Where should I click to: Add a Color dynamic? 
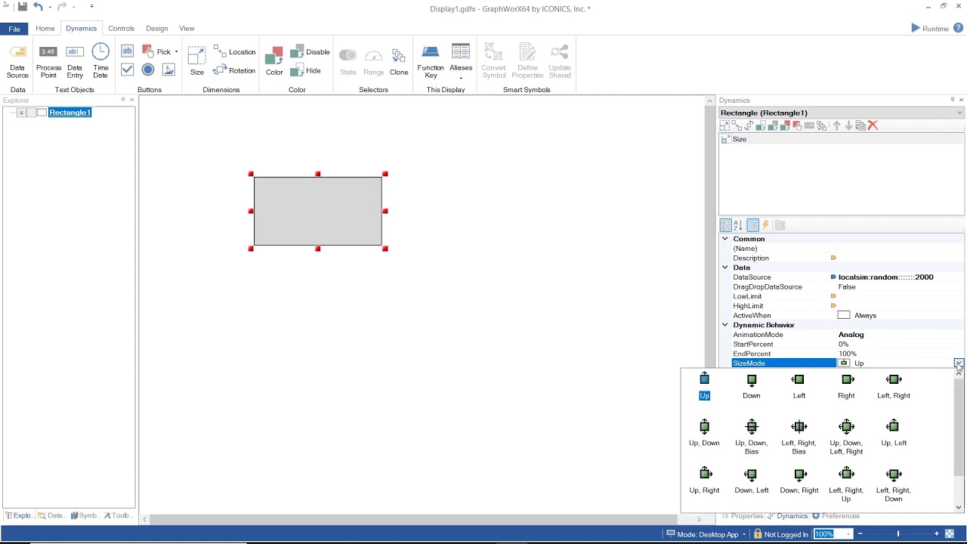274,61
